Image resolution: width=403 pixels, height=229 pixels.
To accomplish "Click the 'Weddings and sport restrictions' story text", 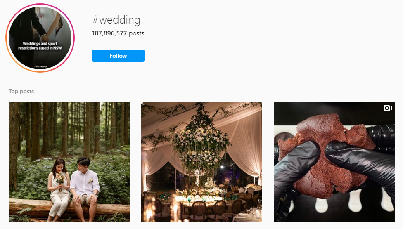I will click(x=40, y=46).
